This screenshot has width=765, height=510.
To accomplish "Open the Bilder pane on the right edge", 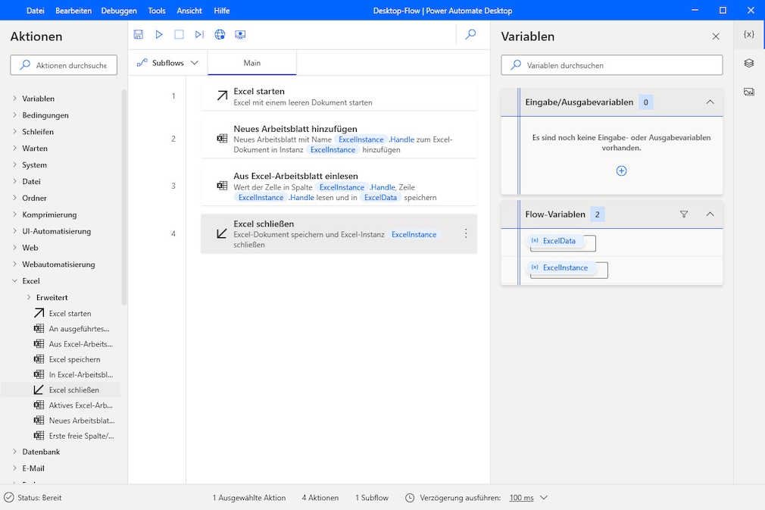I will [x=749, y=91].
